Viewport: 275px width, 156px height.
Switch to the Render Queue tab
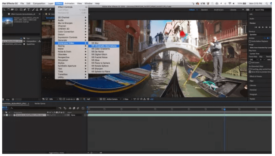(x=40, y=104)
